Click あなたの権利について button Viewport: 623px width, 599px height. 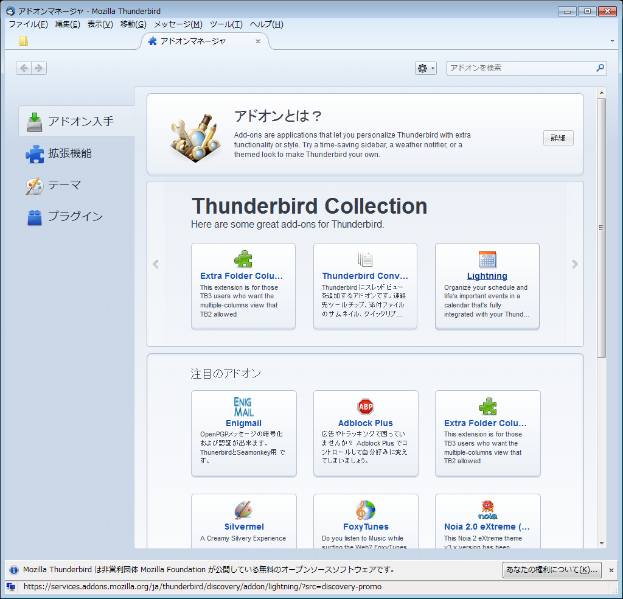tap(552, 570)
